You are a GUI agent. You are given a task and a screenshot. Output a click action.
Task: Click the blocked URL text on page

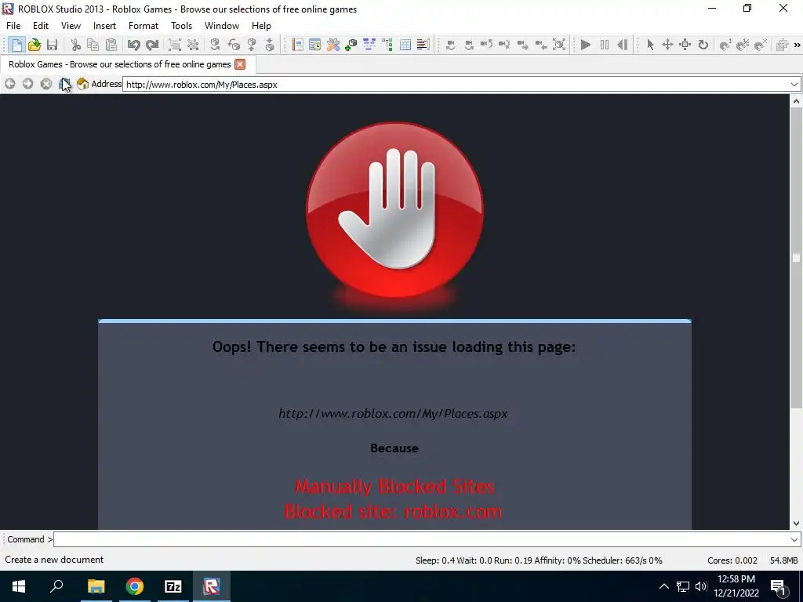(x=394, y=414)
